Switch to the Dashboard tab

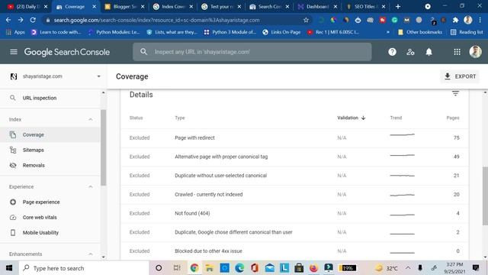(317, 7)
